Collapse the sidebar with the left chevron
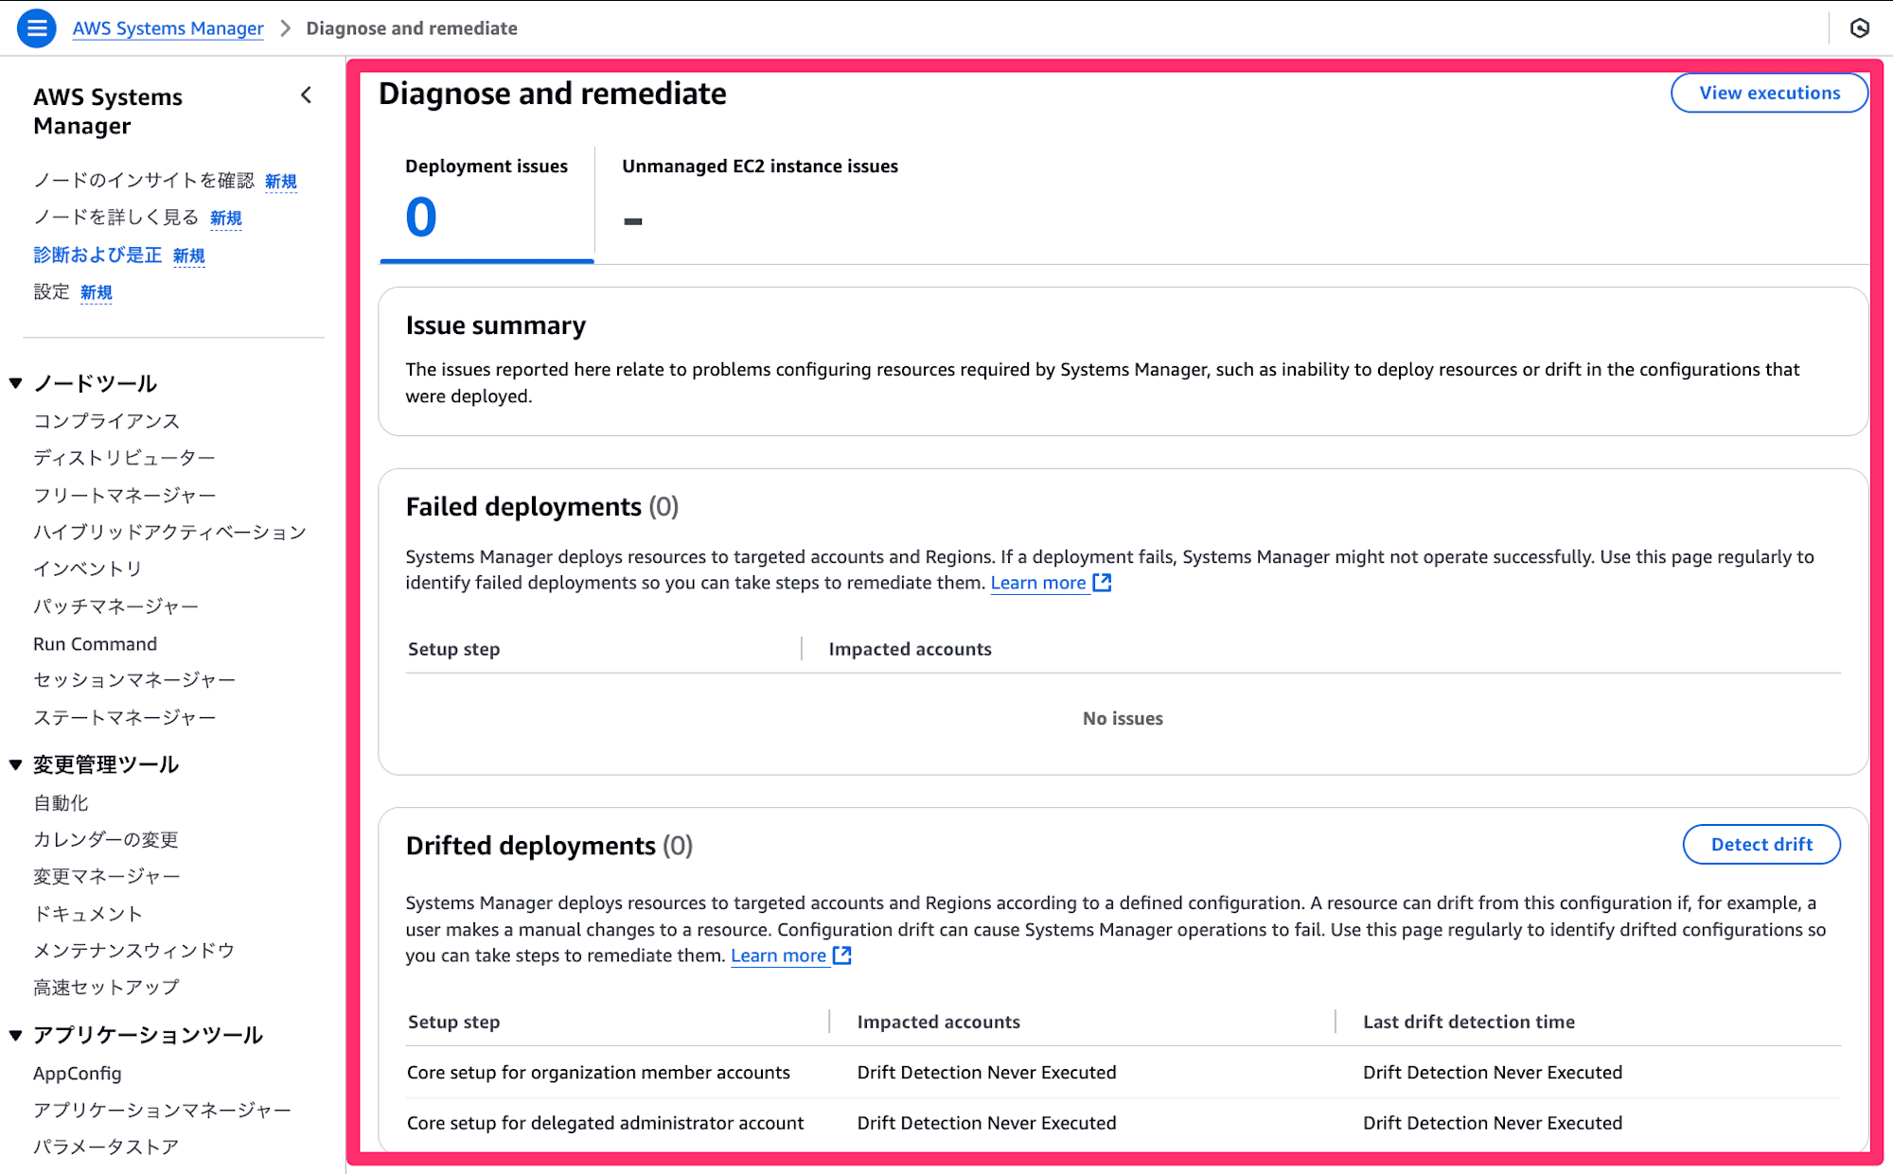Screen dimensions: 1893x1174 coord(306,96)
